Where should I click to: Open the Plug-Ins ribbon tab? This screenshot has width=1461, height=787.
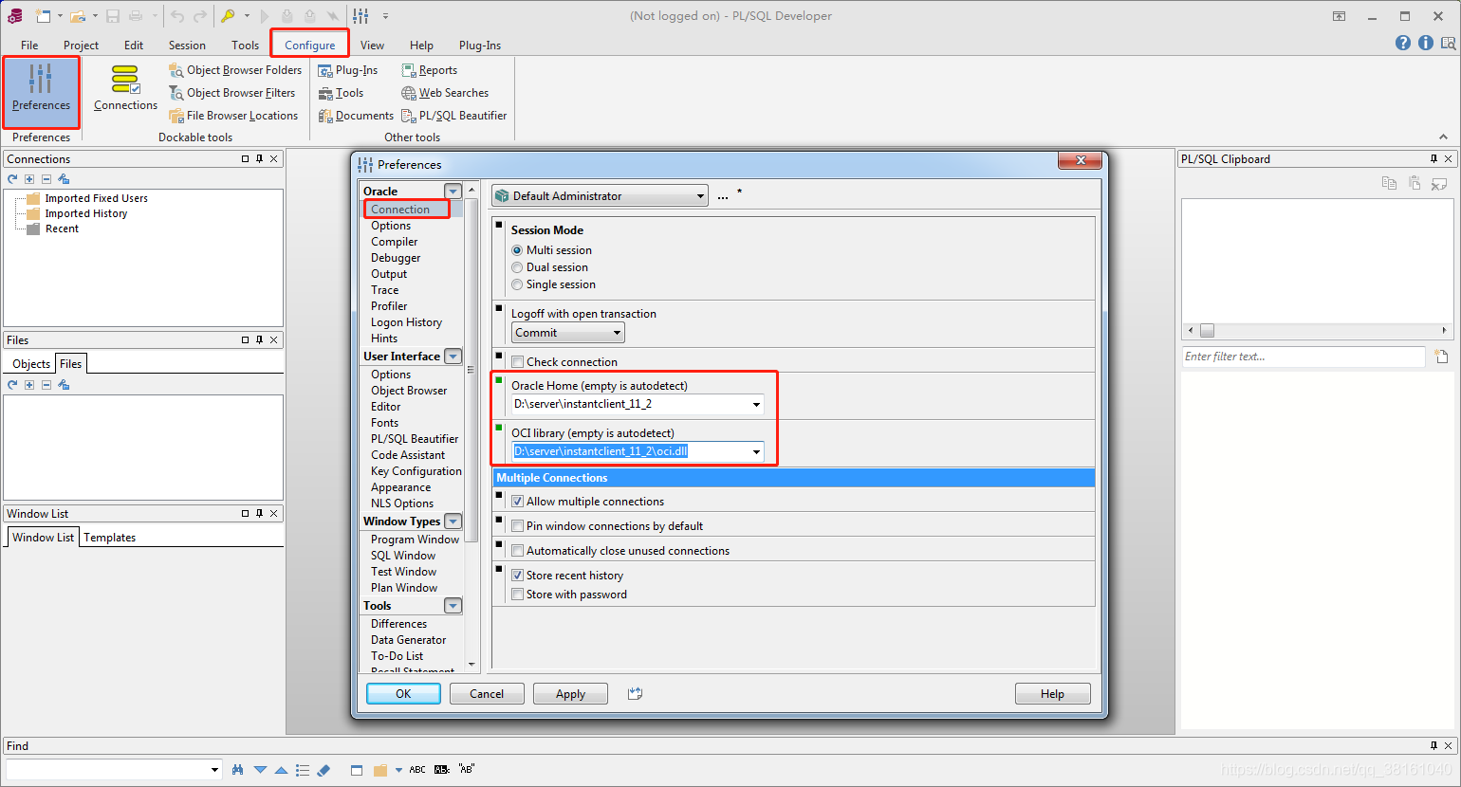click(x=480, y=46)
